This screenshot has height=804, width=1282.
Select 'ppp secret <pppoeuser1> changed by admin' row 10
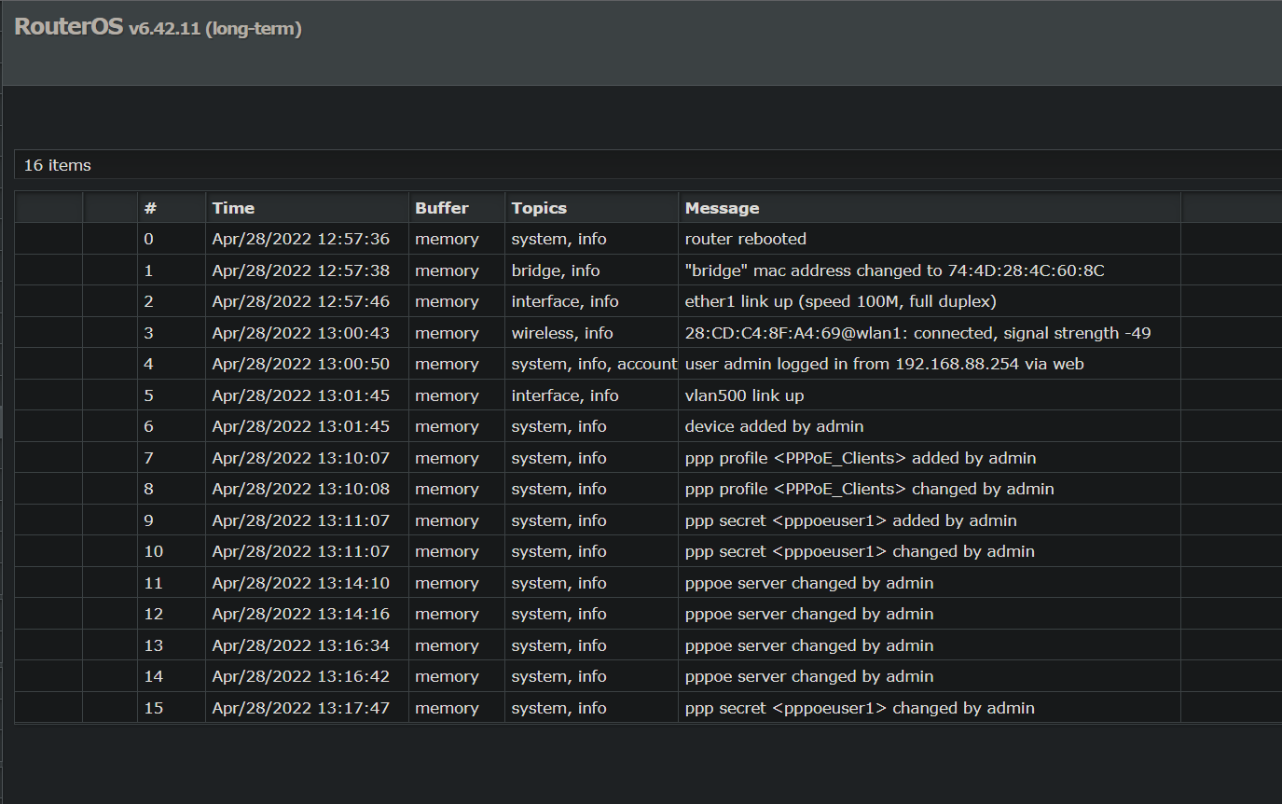[860, 551]
